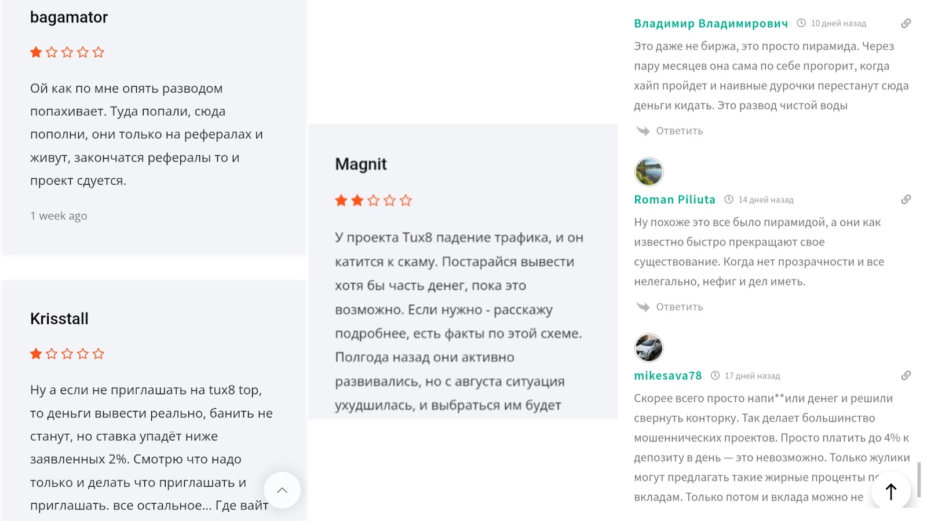927x521 pixels.
Task: Copy link icon for mikesava78's comment
Action: coord(906,376)
